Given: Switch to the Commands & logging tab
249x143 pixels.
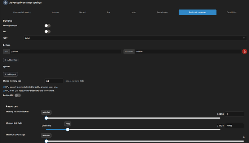Looking at the screenshot, I should click(22, 12).
